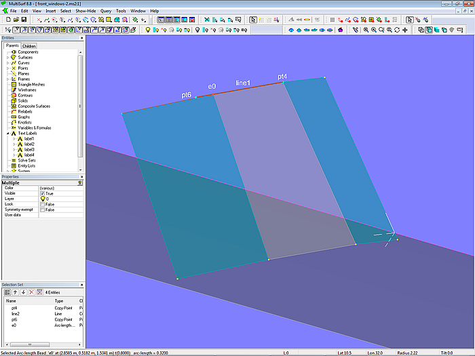Check the Symmetry exempt checkbox
The height and width of the screenshot is (356, 475).
pos(43,210)
